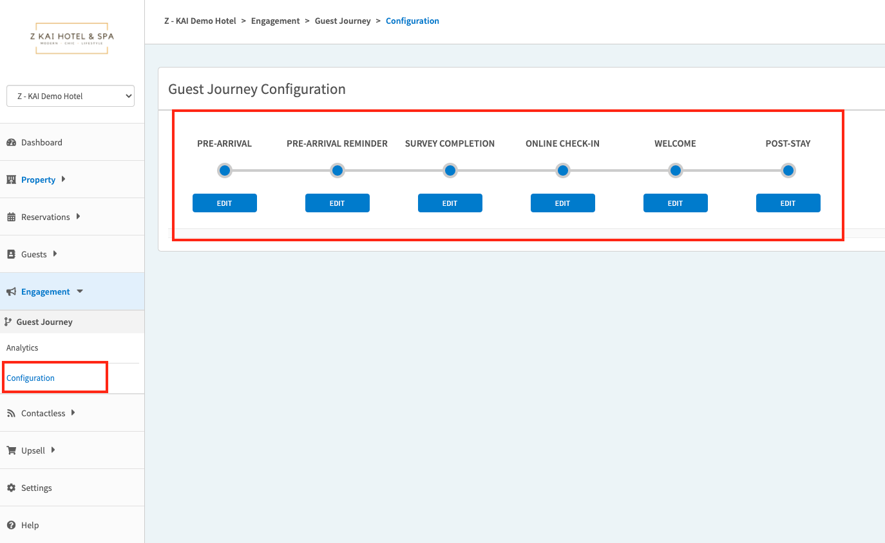Expand the Upsell submenu arrow
This screenshot has height=543, width=885.
click(53, 450)
